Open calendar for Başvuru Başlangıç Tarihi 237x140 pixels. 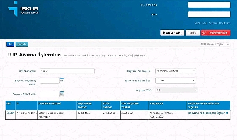click(62, 80)
